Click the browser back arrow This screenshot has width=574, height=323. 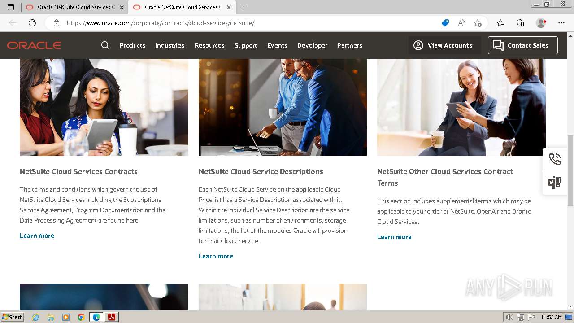click(x=13, y=23)
